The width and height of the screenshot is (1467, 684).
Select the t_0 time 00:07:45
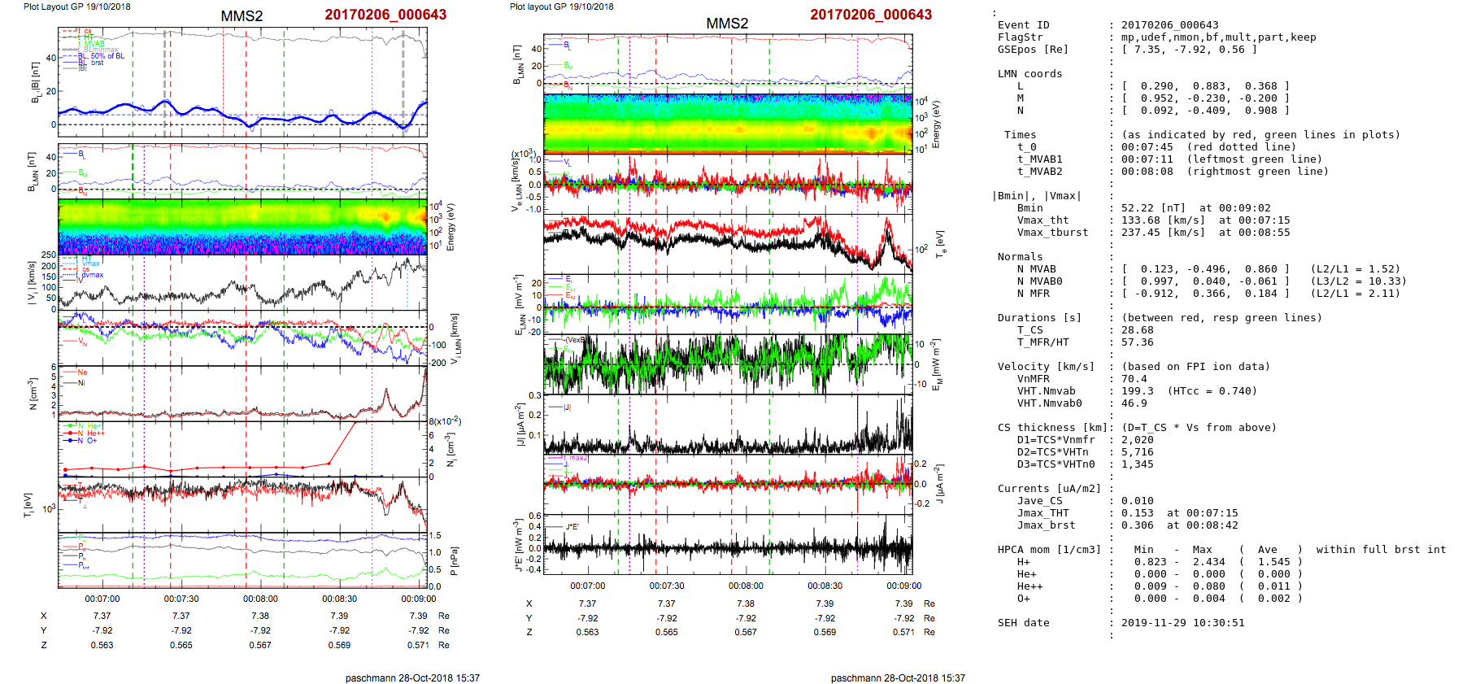[1147, 147]
